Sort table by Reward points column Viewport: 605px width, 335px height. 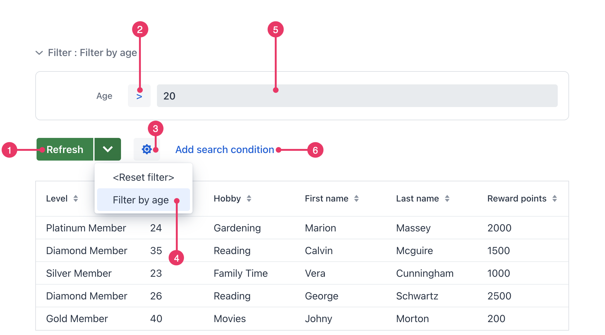pos(555,199)
